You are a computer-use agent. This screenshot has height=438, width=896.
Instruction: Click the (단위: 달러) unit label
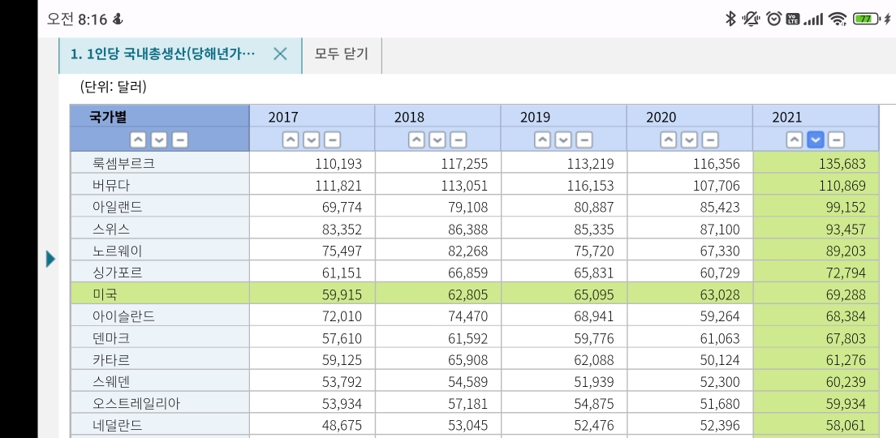pos(113,88)
